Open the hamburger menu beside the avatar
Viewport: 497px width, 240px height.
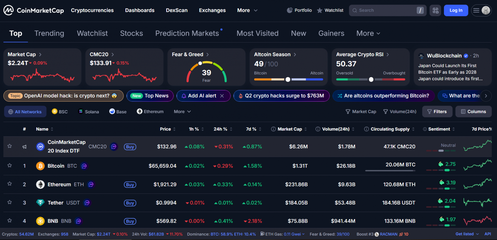coord(476,11)
